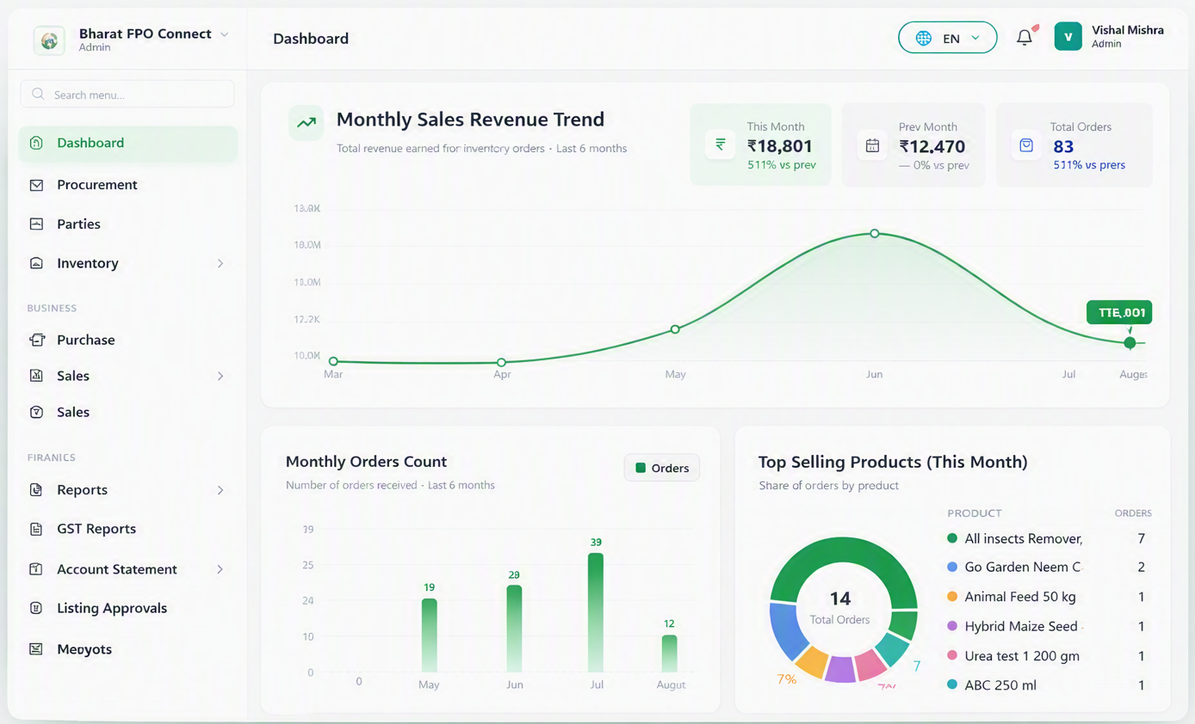Screen dimensions: 1195x724
Task: Expand the chevron on the Sales row
Action: pos(220,376)
